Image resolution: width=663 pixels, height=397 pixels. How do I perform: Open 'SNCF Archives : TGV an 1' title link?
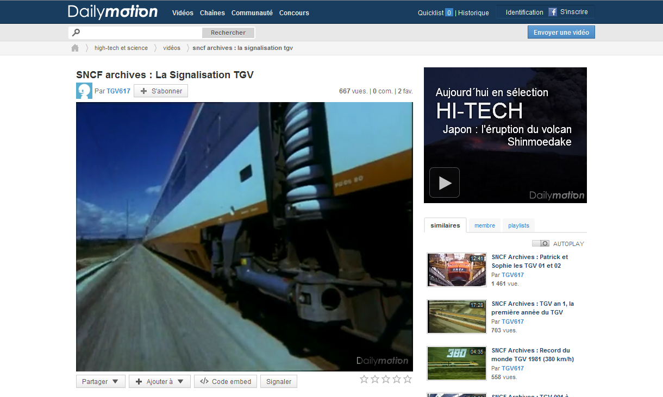[x=533, y=308]
